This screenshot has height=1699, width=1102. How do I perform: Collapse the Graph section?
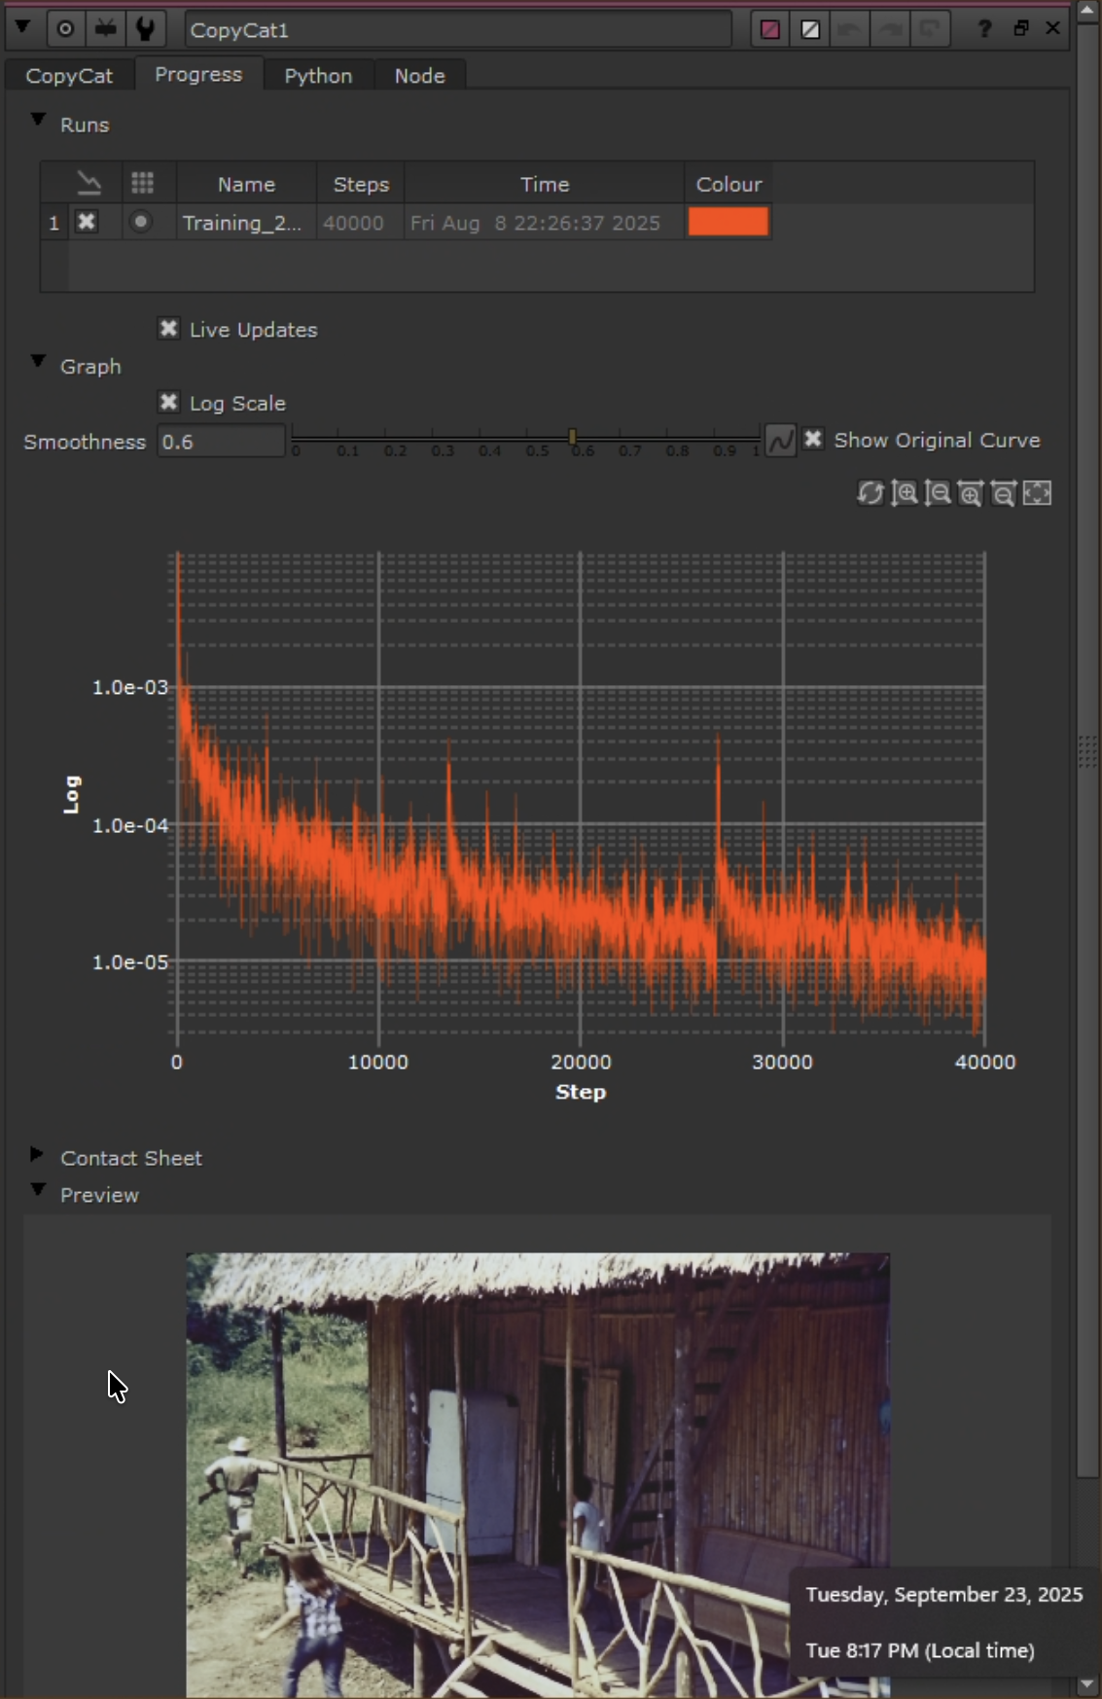[x=38, y=362]
